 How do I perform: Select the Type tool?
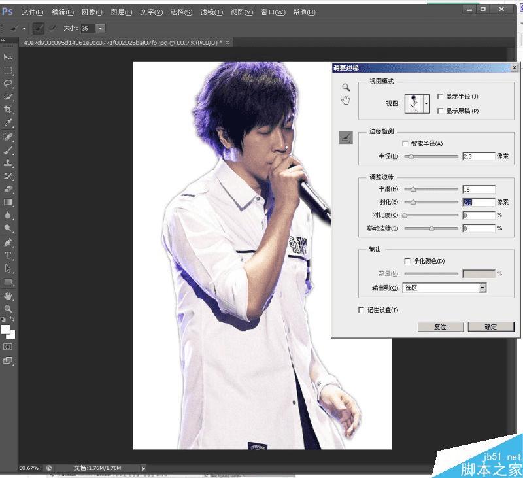coord(8,256)
